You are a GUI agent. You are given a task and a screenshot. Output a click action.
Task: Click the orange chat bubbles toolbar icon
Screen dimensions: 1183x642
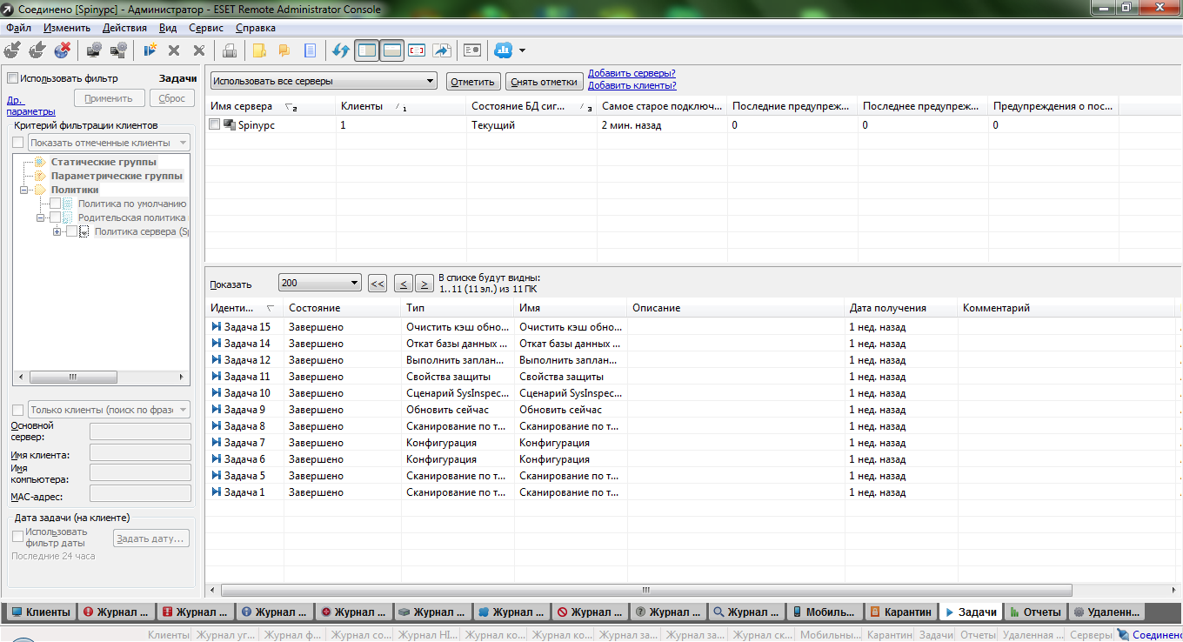284,50
